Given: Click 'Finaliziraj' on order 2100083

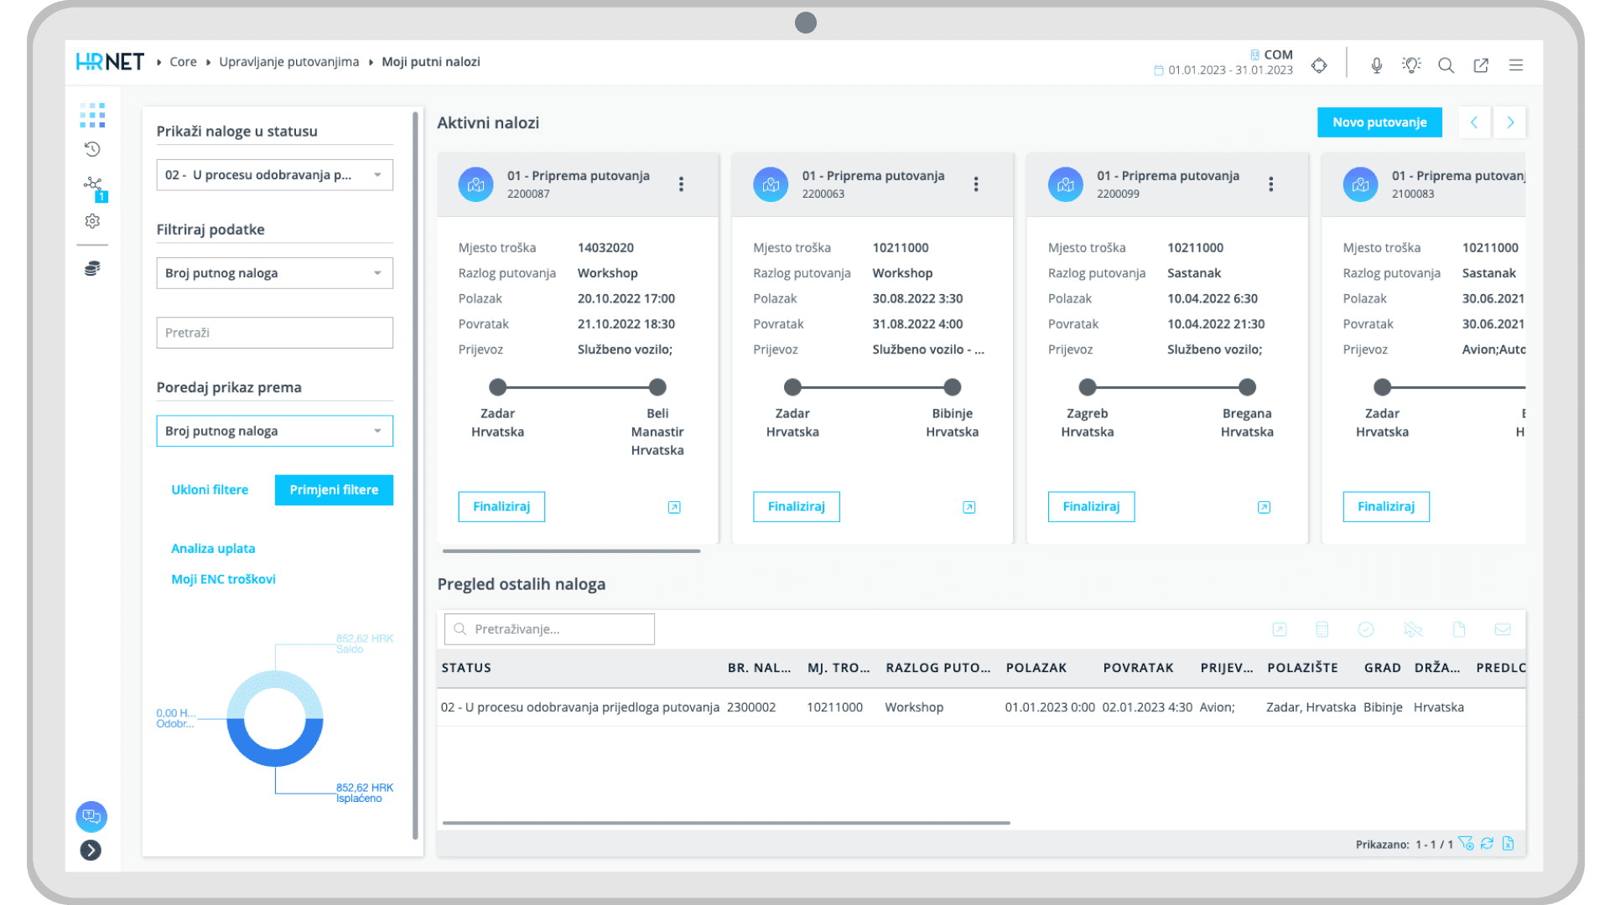Looking at the screenshot, I should point(1386,507).
